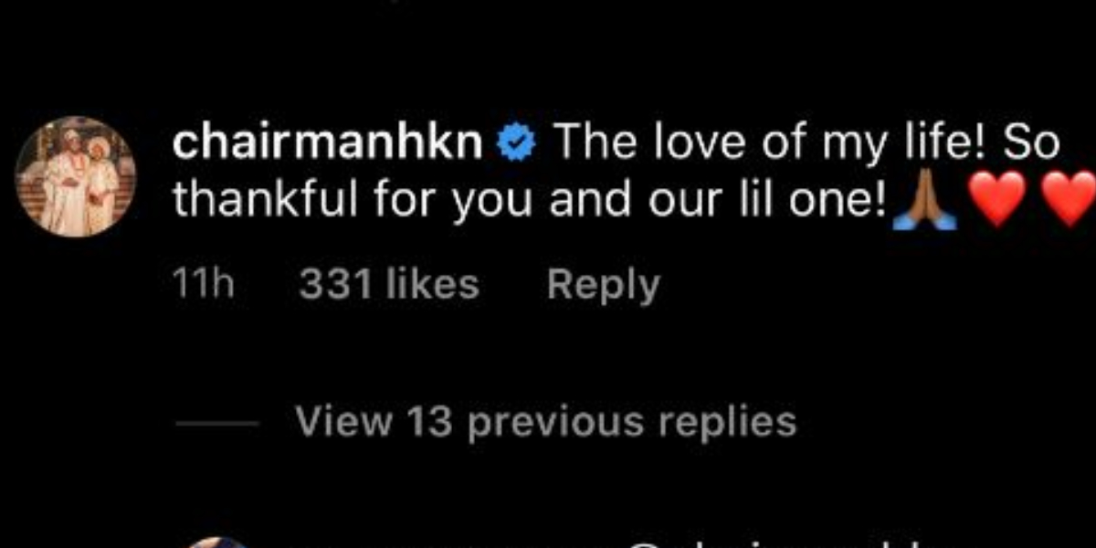This screenshot has height=548, width=1096.
Task: Click the cut-off heart emoji at right edge
Action: [1072, 199]
